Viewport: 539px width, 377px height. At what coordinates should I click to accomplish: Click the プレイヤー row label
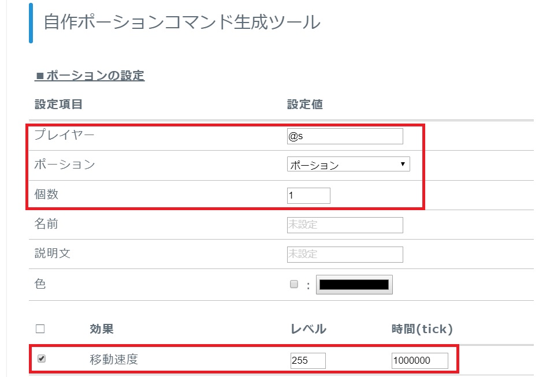[64, 135]
